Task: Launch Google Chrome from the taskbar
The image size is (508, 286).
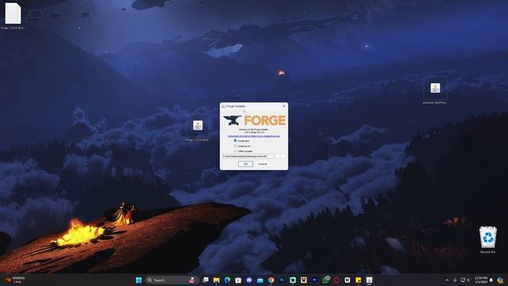Action: (x=271, y=280)
